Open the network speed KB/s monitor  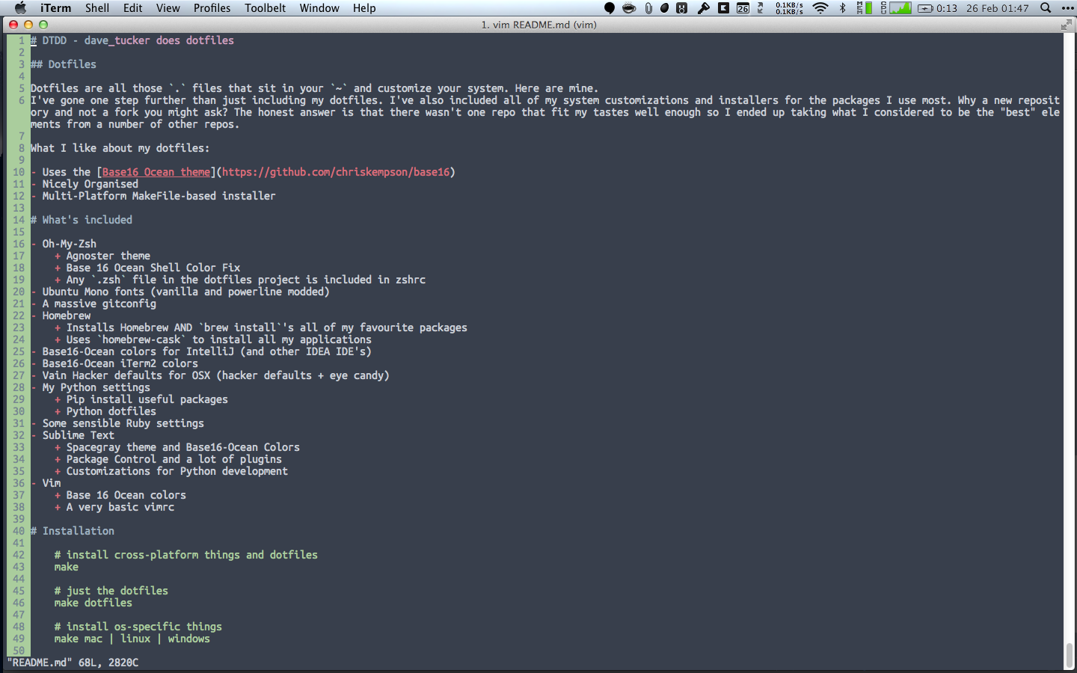click(x=790, y=8)
